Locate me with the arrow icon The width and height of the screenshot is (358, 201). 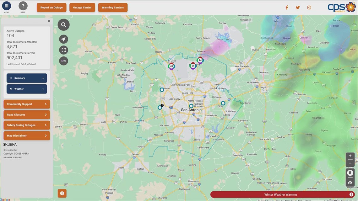click(63, 39)
